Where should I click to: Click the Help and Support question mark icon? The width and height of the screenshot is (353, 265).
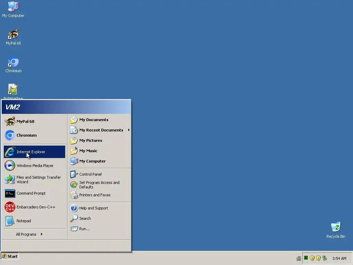(74, 208)
